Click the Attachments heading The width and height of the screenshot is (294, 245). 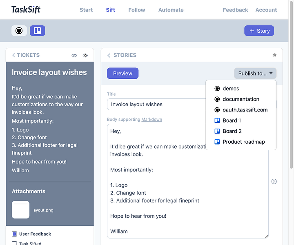pyautogui.click(x=29, y=192)
